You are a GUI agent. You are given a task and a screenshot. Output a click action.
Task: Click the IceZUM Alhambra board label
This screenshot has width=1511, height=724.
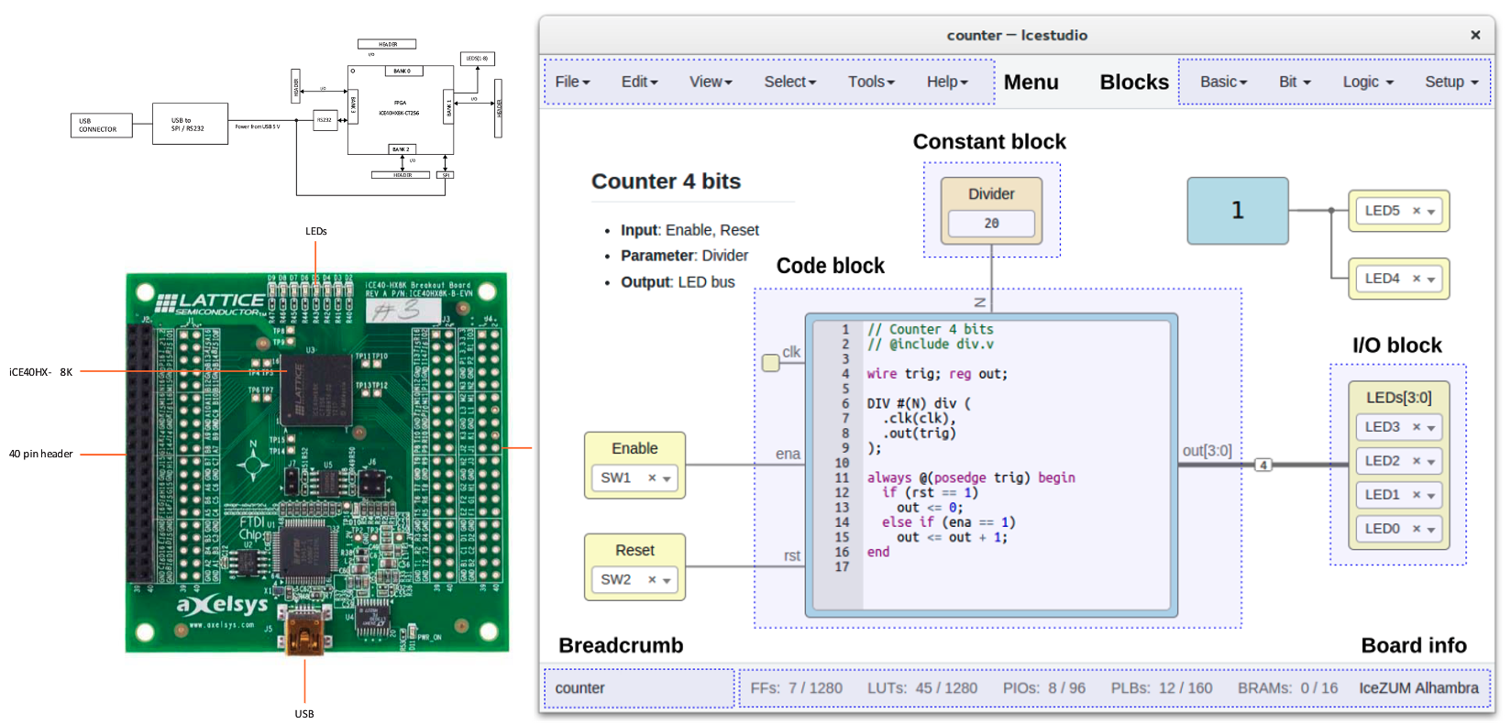pyautogui.click(x=1418, y=688)
